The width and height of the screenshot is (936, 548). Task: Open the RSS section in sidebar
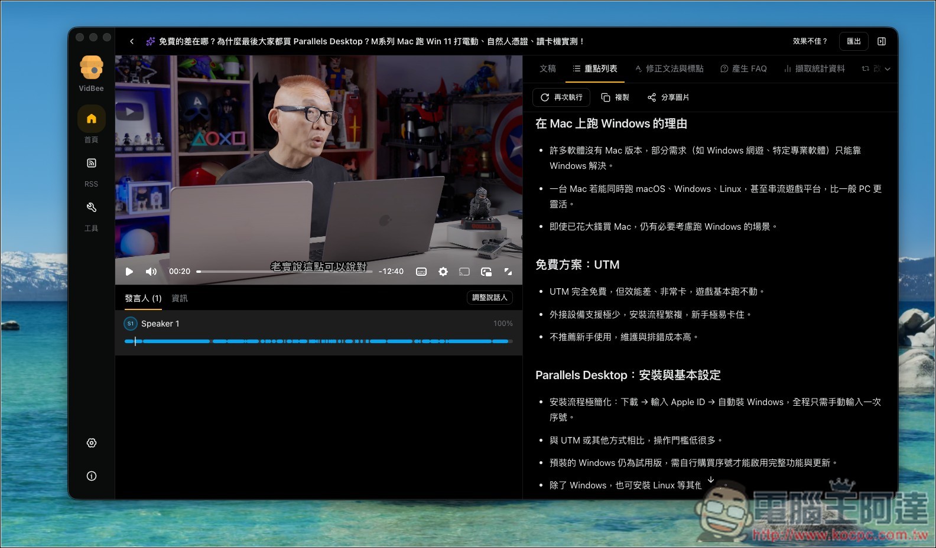(x=92, y=163)
